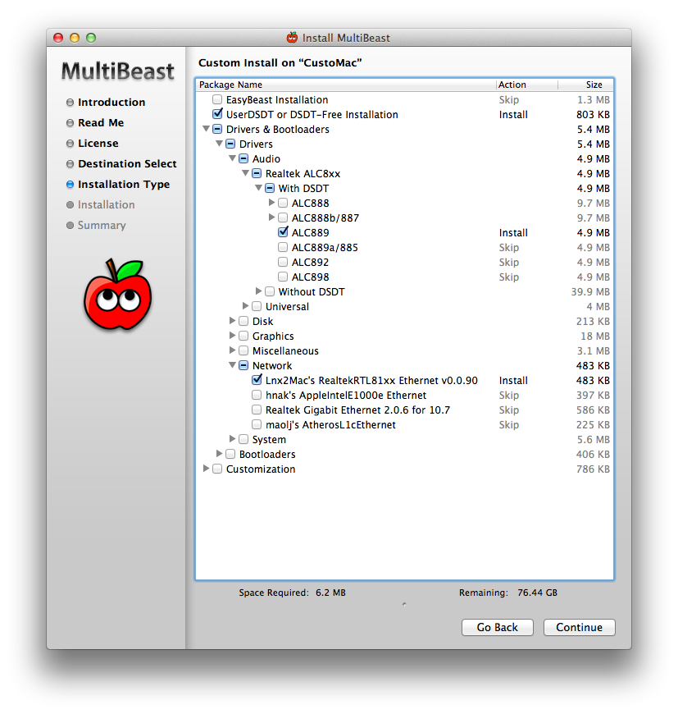Click the Action column header

(x=526, y=85)
